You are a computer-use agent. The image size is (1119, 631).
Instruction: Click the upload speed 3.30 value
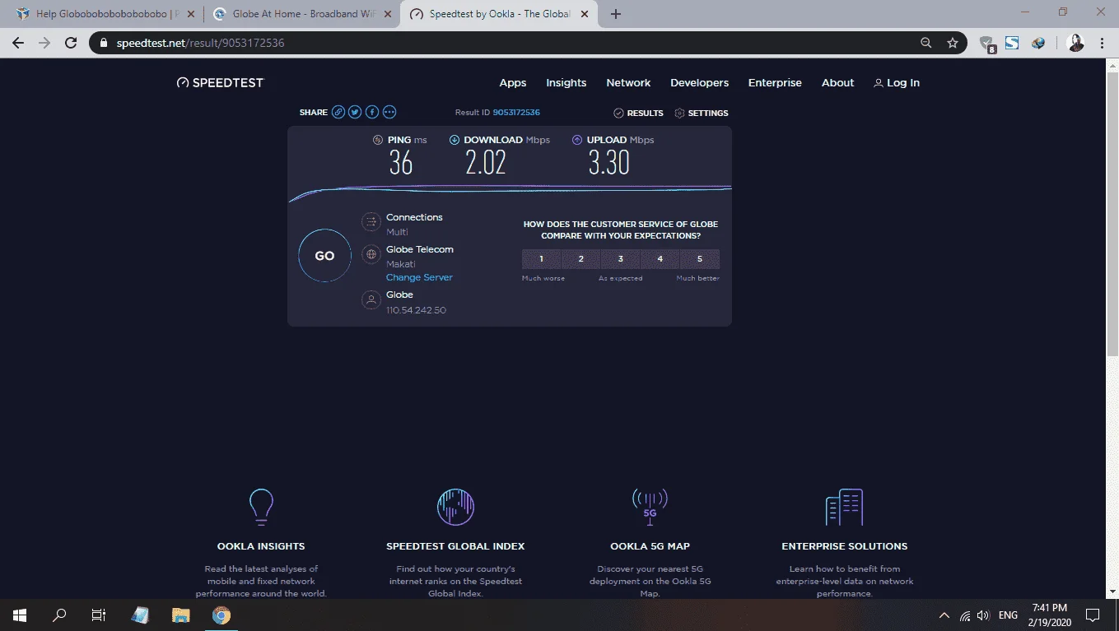(x=608, y=163)
